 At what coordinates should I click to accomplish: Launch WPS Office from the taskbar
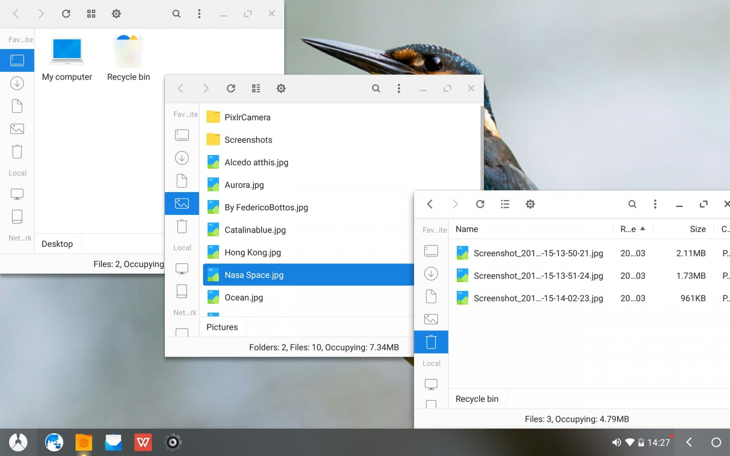(143, 442)
